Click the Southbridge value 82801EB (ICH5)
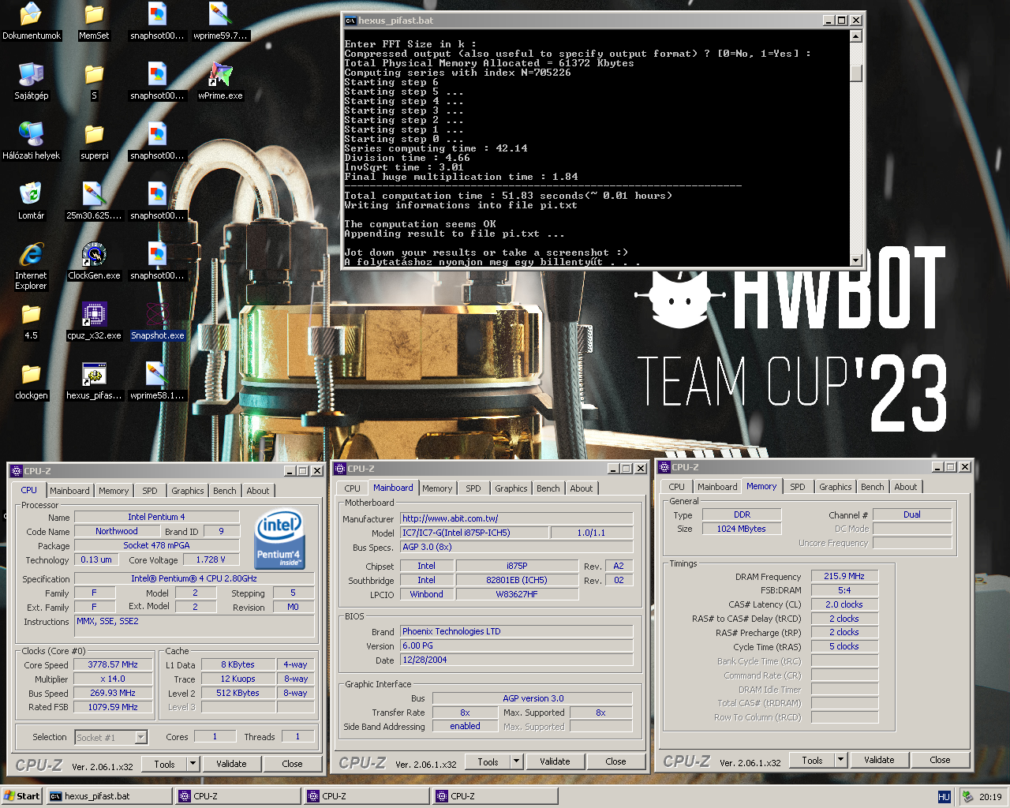The image size is (1010, 808). 517,580
